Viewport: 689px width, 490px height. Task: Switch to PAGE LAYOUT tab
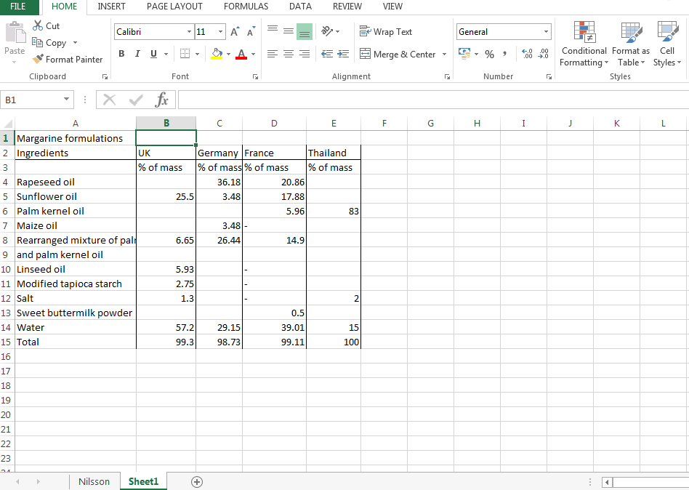(174, 7)
